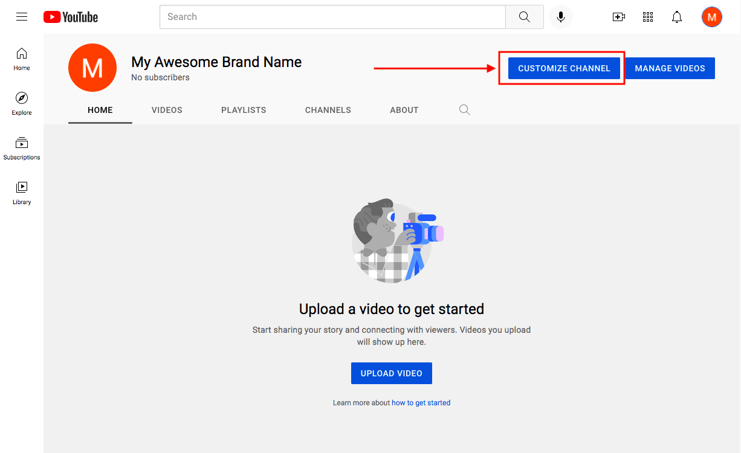Switch to the ABOUT tab
The image size is (741, 453).
click(x=404, y=110)
